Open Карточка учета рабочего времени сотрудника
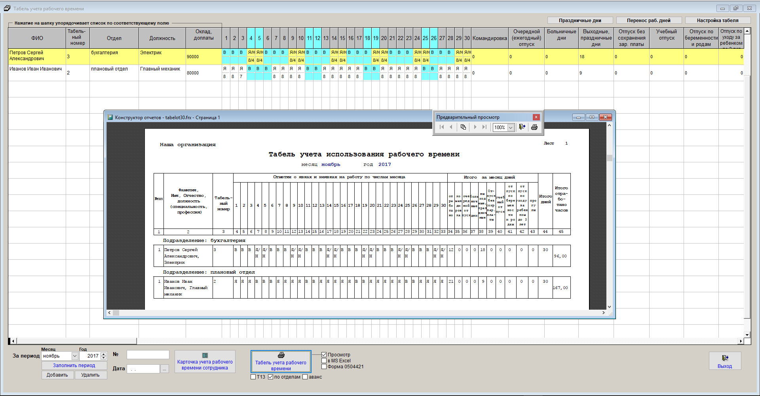Screen dimensions: 760x396 205,362
